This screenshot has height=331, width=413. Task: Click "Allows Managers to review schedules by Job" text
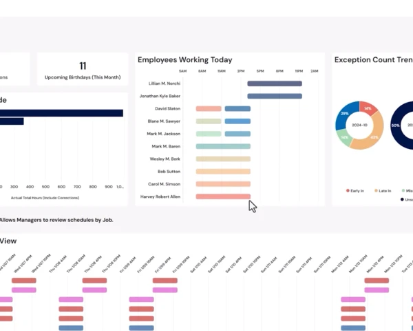tap(56, 220)
